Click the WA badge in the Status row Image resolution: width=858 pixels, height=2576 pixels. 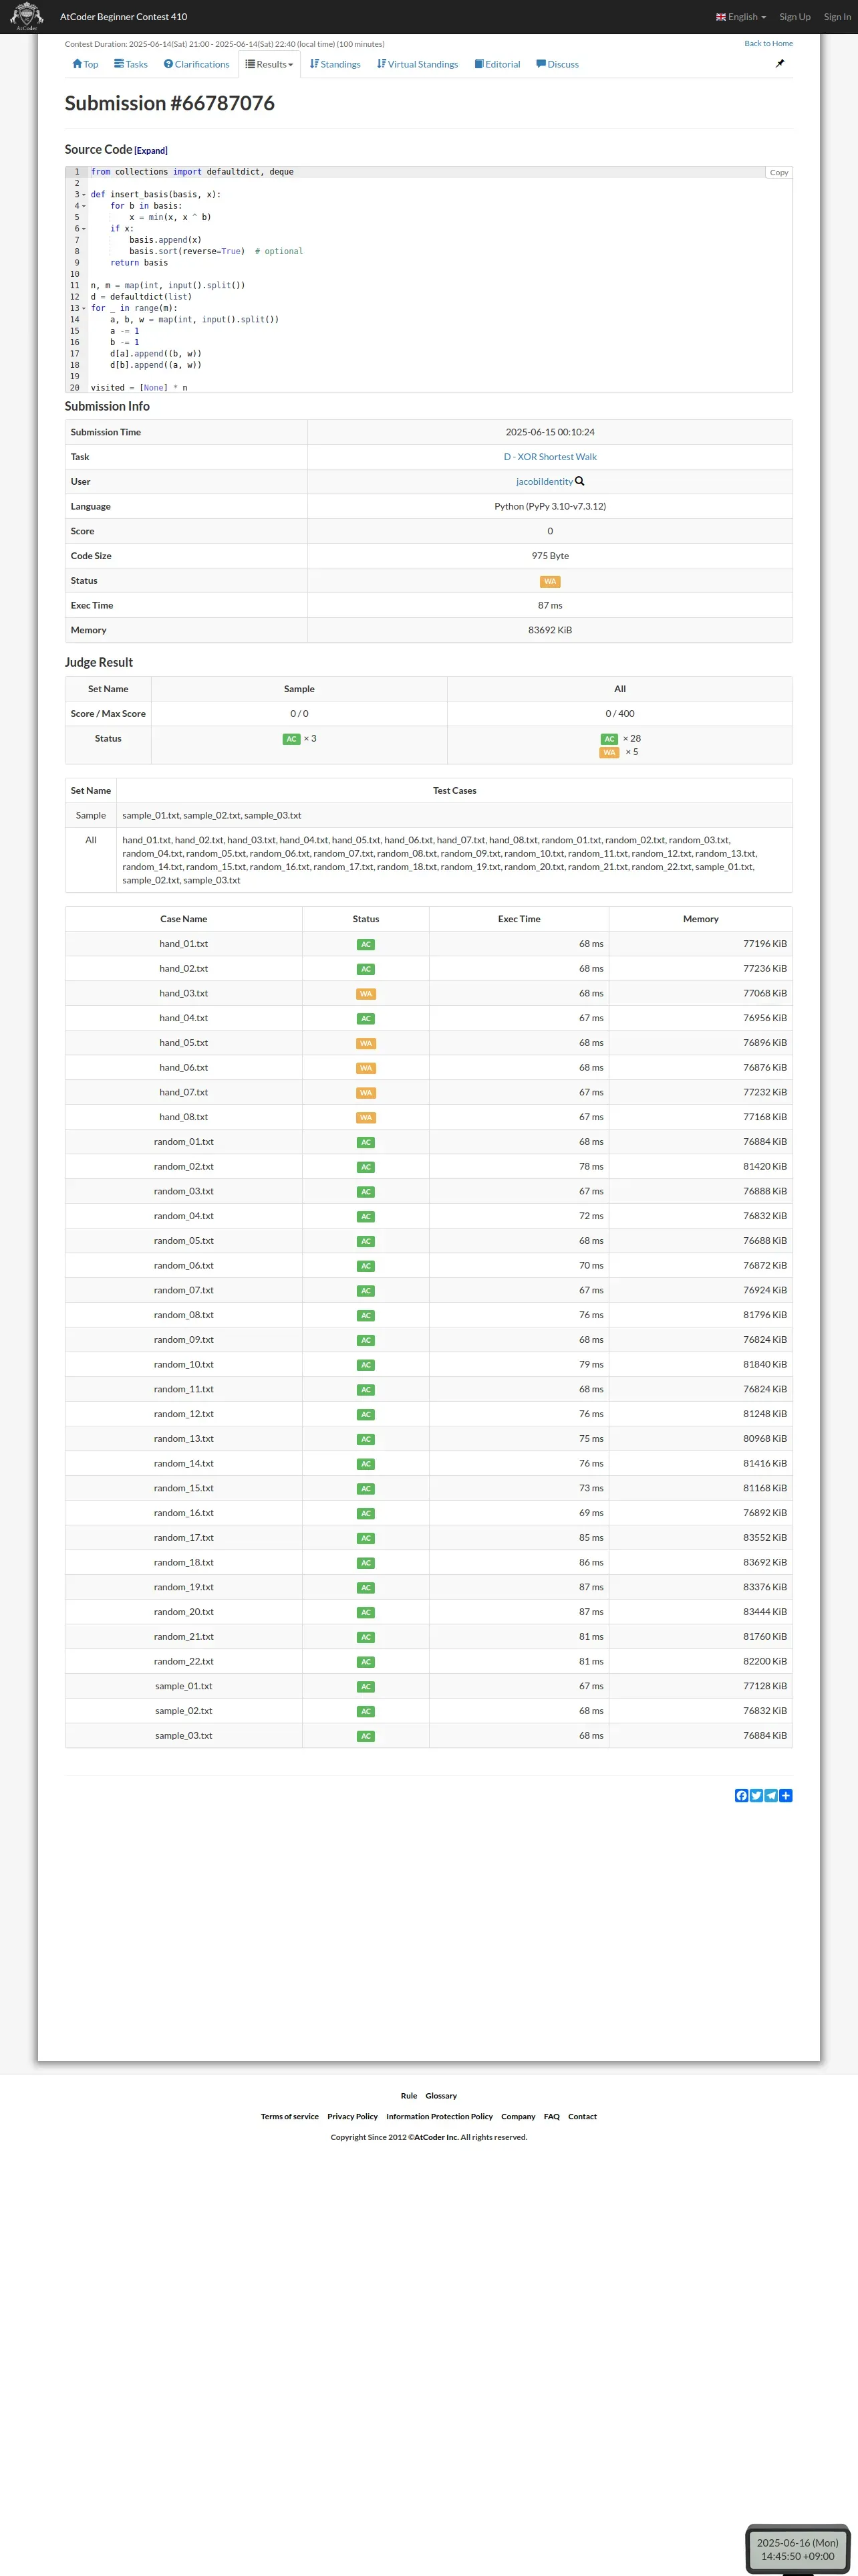tap(549, 581)
